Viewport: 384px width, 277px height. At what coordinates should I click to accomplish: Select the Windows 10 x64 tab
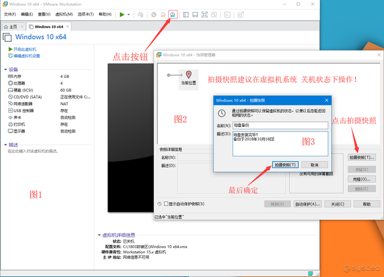[49, 26]
